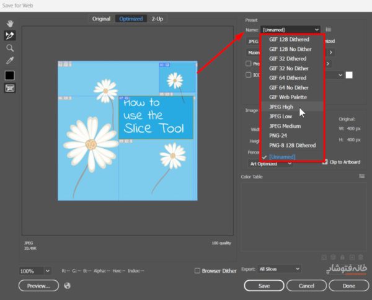Click the browser globe icon next to Preview
372x300 pixels.
68,286
